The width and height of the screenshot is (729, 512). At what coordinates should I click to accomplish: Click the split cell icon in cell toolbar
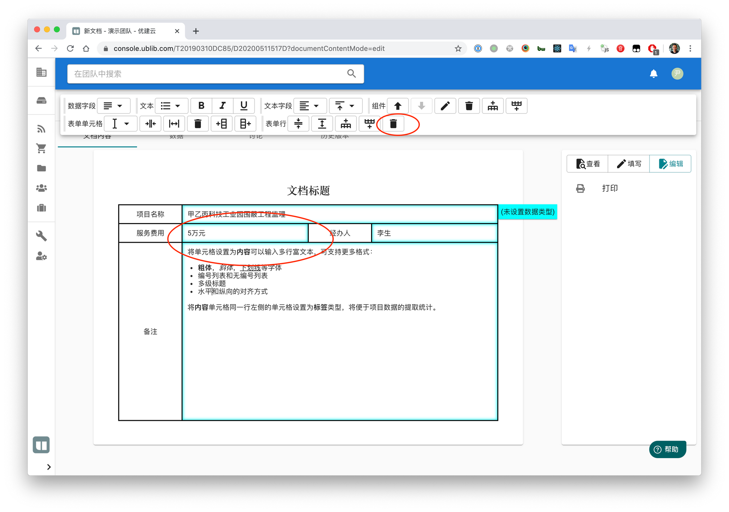(x=151, y=124)
